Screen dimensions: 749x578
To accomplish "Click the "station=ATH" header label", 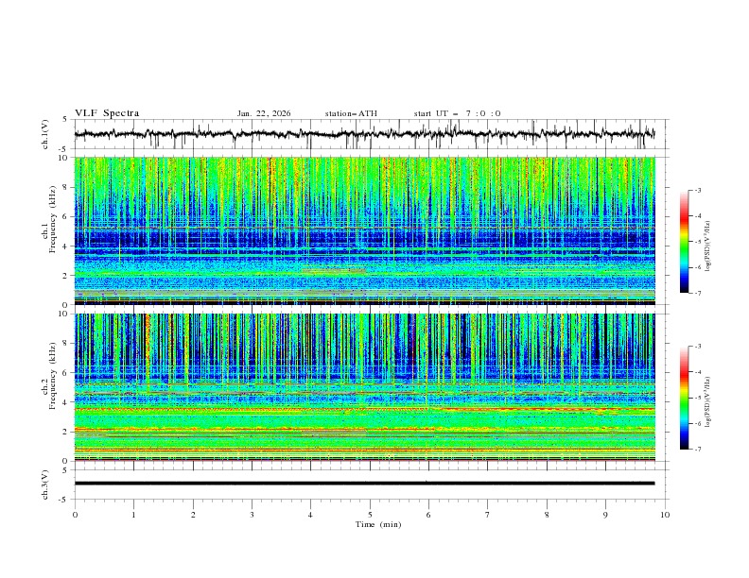I will pyautogui.click(x=351, y=113).
